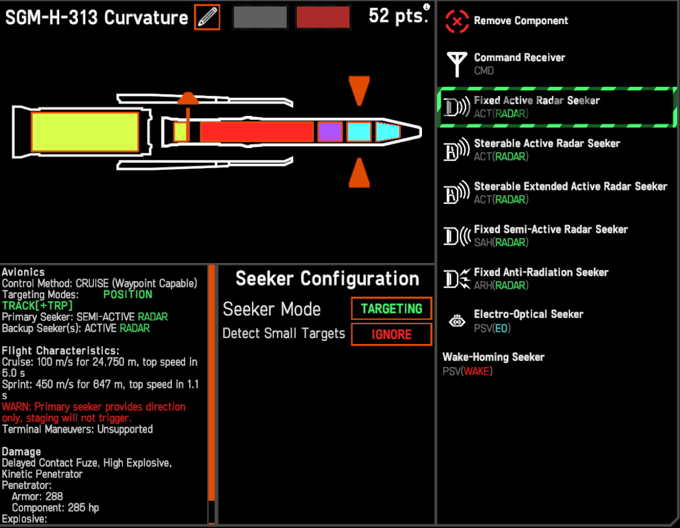This screenshot has width=680, height=528.
Task: Click the green POSITION targeting mode text
Action: click(128, 295)
